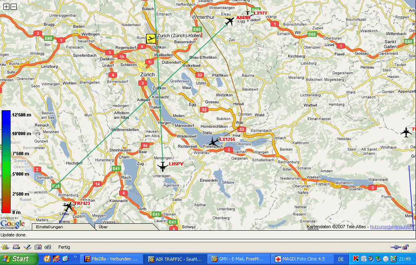Open the Über tab
Image resolution: width=416 pixels, height=265 pixels.
tap(104, 227)
